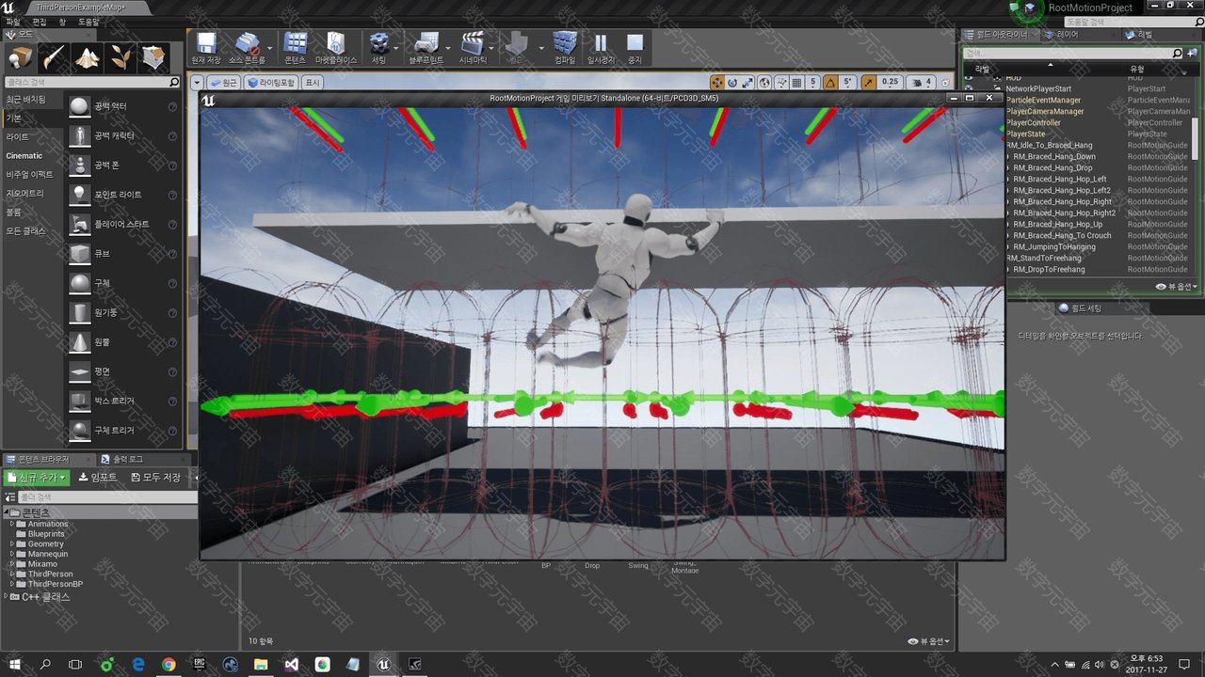
Task: Select the Landscape mode mountain icon
Action: pyautogui.click(x=88, y=58)
